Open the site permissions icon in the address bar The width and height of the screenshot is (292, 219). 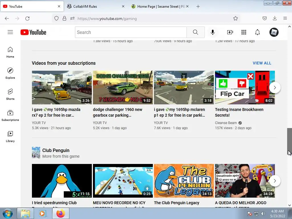click(x=72, y=18)
